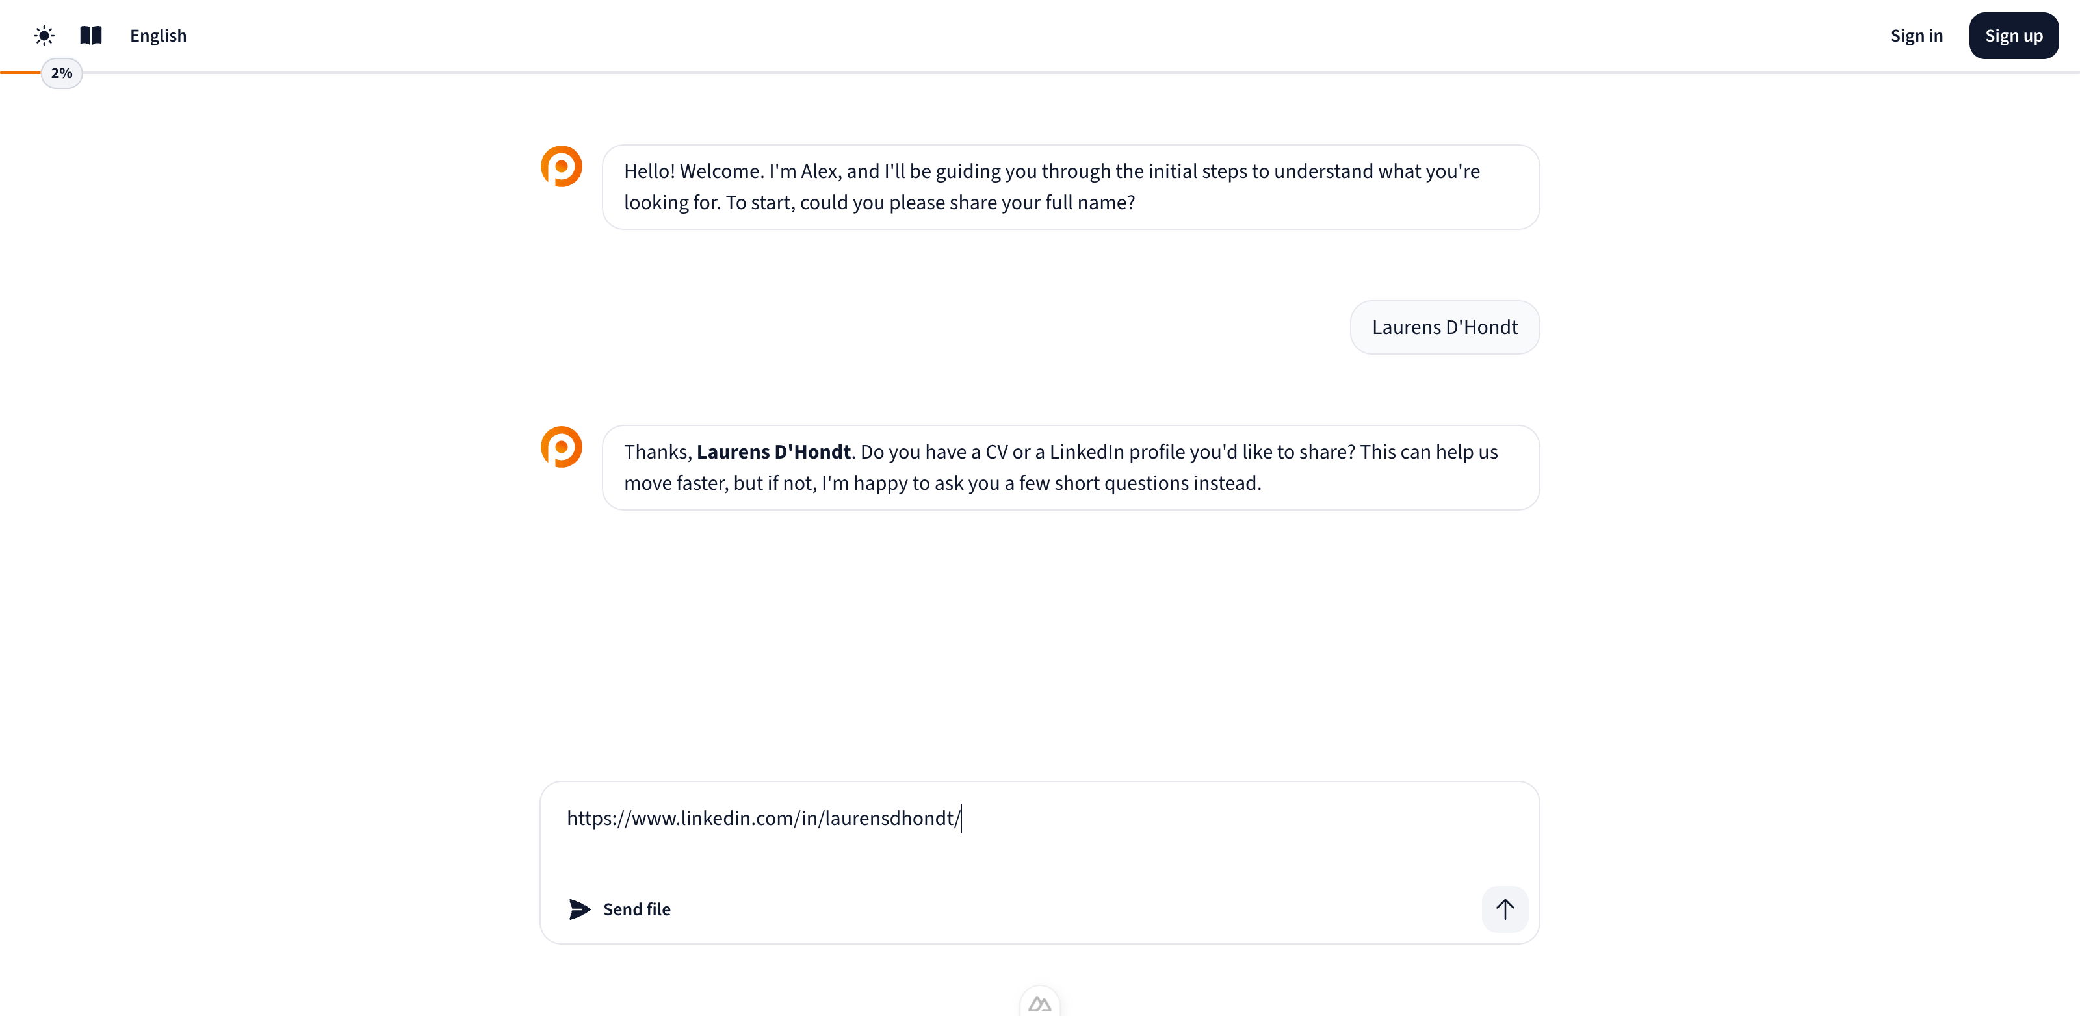Click the avatar beside the CV question
The width and height of the screenshot is (2080, 1016).
coord(561,447)
